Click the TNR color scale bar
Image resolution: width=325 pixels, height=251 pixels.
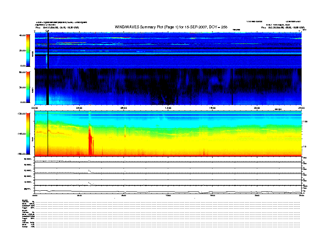coord(28,134)
